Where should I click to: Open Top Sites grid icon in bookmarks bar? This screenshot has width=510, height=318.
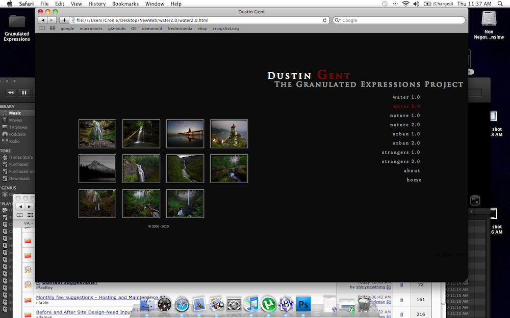click(x=53, y=28)
